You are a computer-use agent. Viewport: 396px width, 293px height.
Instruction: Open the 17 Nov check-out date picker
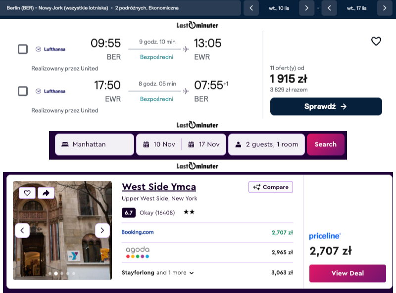click(204, 144)
